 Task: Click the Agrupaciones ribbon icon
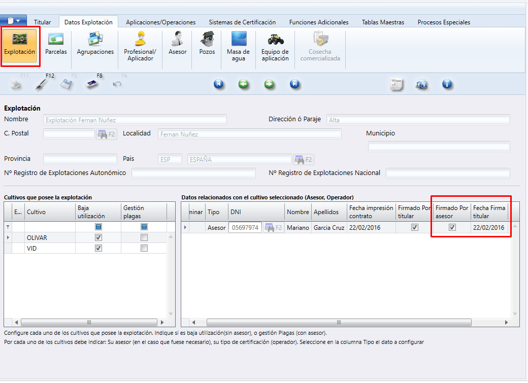tap(95, 44)
